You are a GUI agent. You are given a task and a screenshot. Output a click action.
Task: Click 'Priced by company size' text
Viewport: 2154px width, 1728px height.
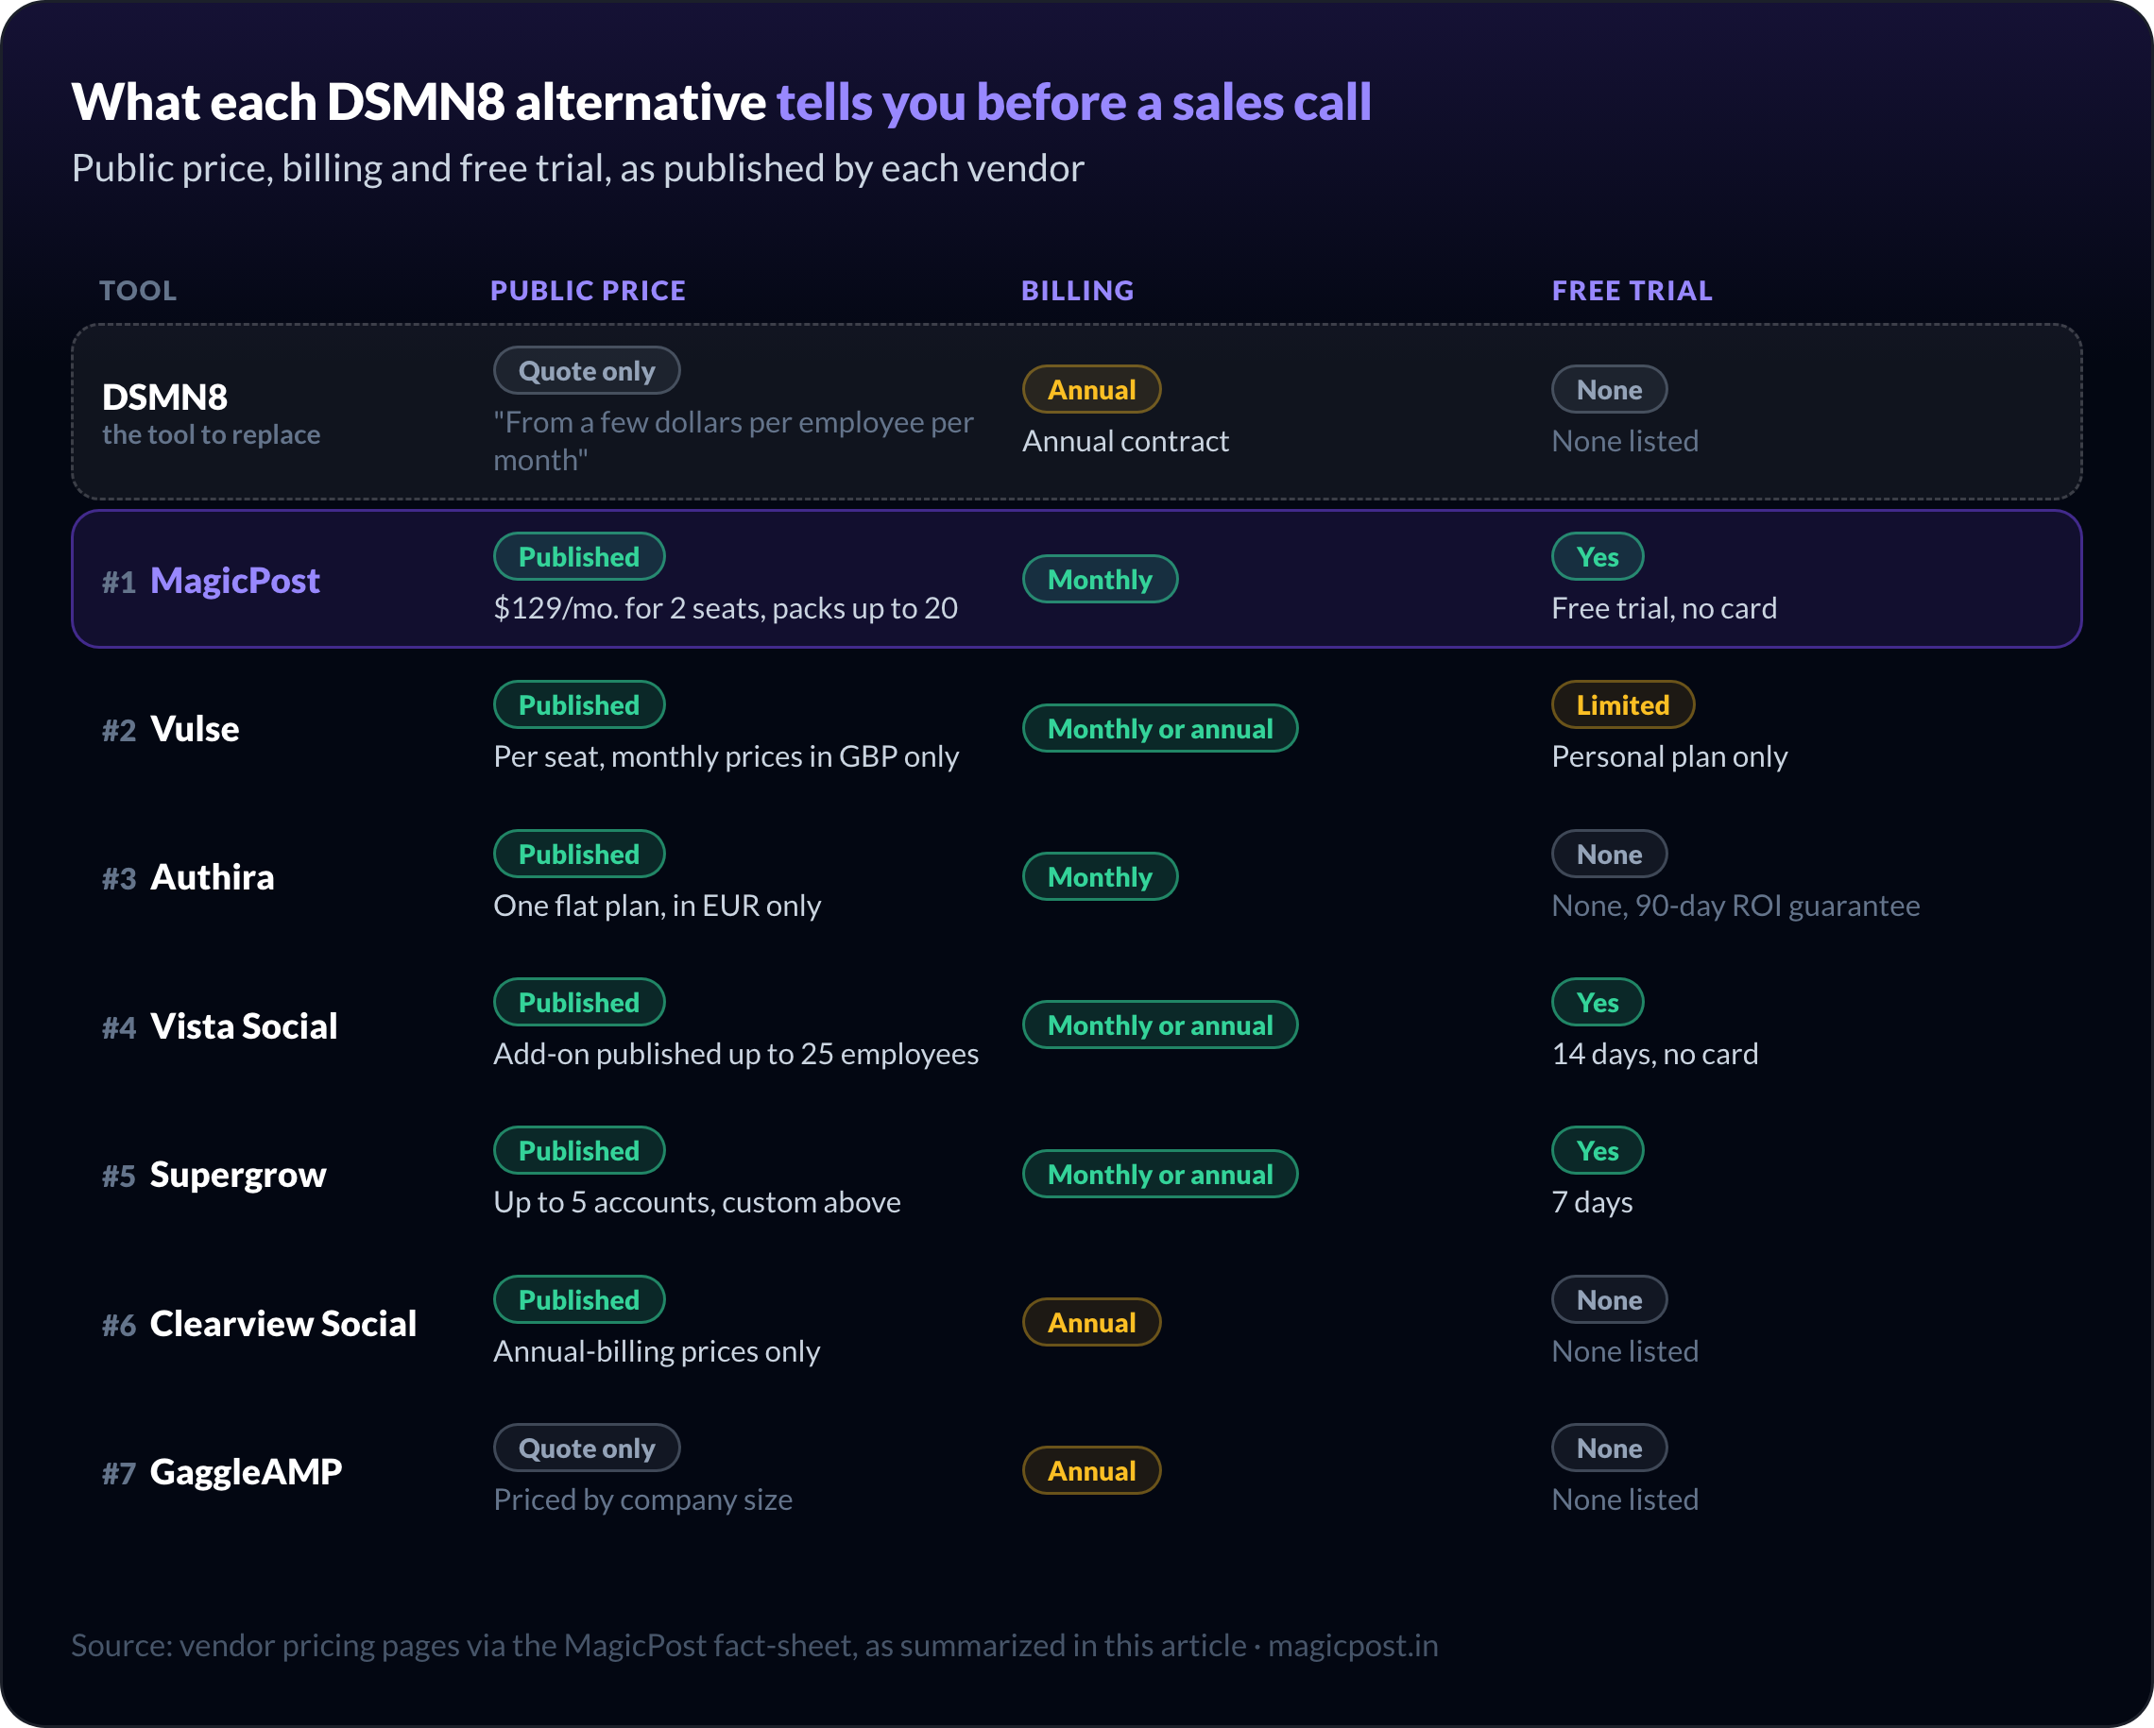[642, 1499]
